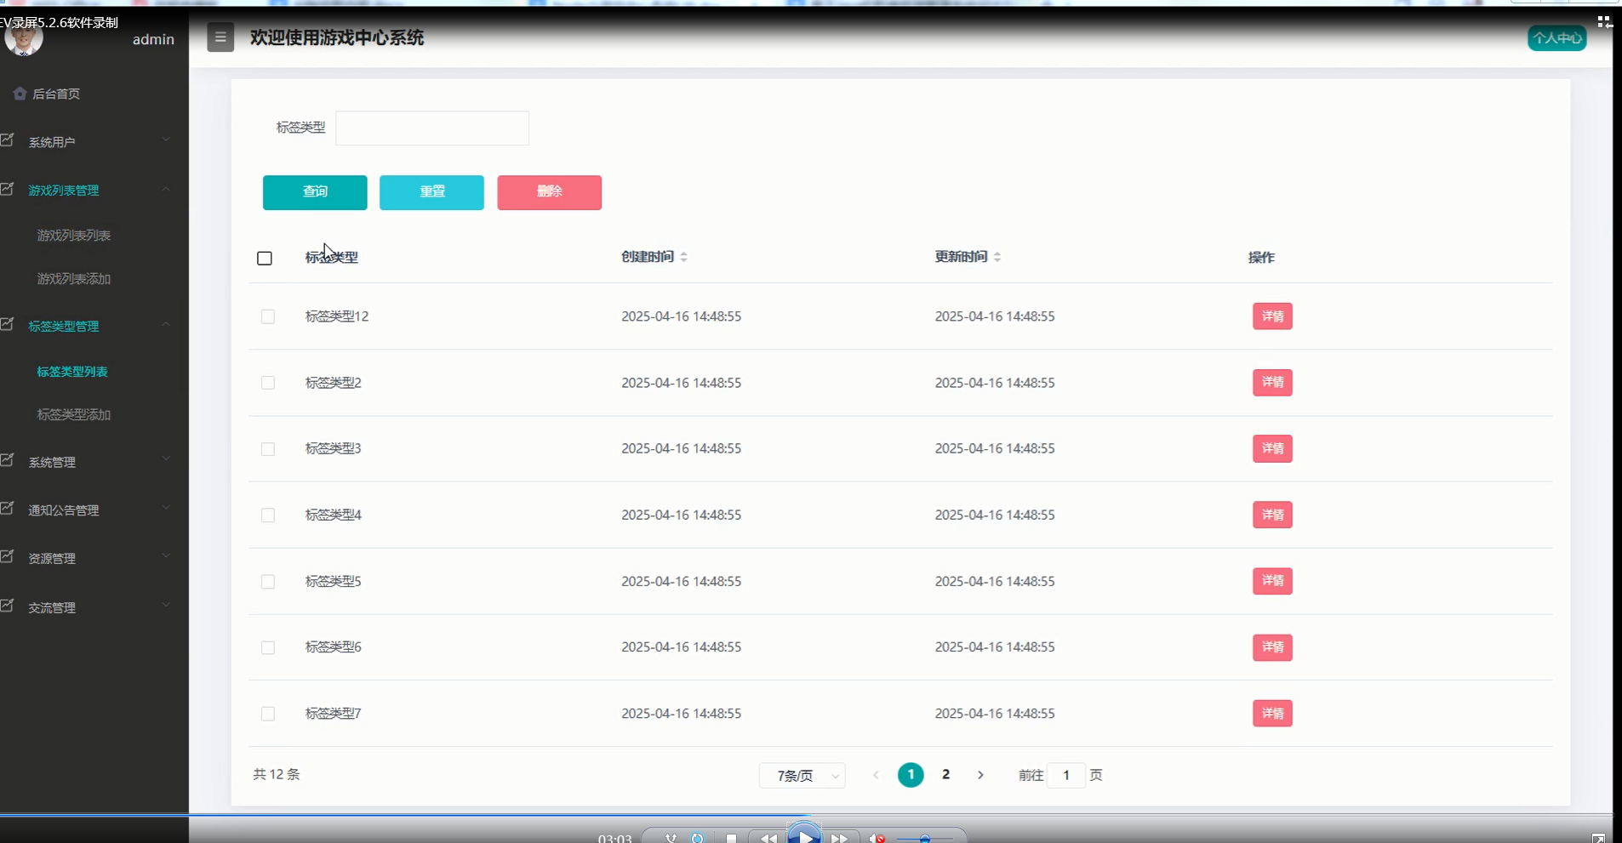Screen dimensions: 1622x843
Task: Check the box for 标签类型6 row
Action: click(x=268, y=648)
